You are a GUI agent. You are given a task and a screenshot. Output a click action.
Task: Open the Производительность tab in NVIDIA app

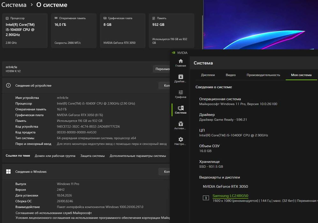(x=263, y=75)
